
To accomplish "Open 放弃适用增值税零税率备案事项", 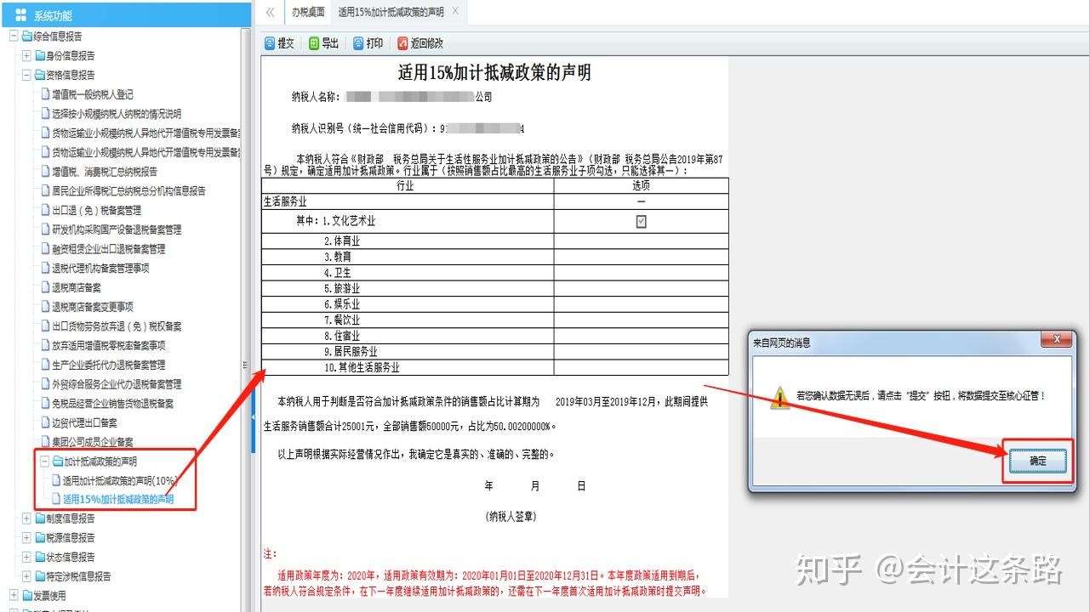I will tap(108, 345).
